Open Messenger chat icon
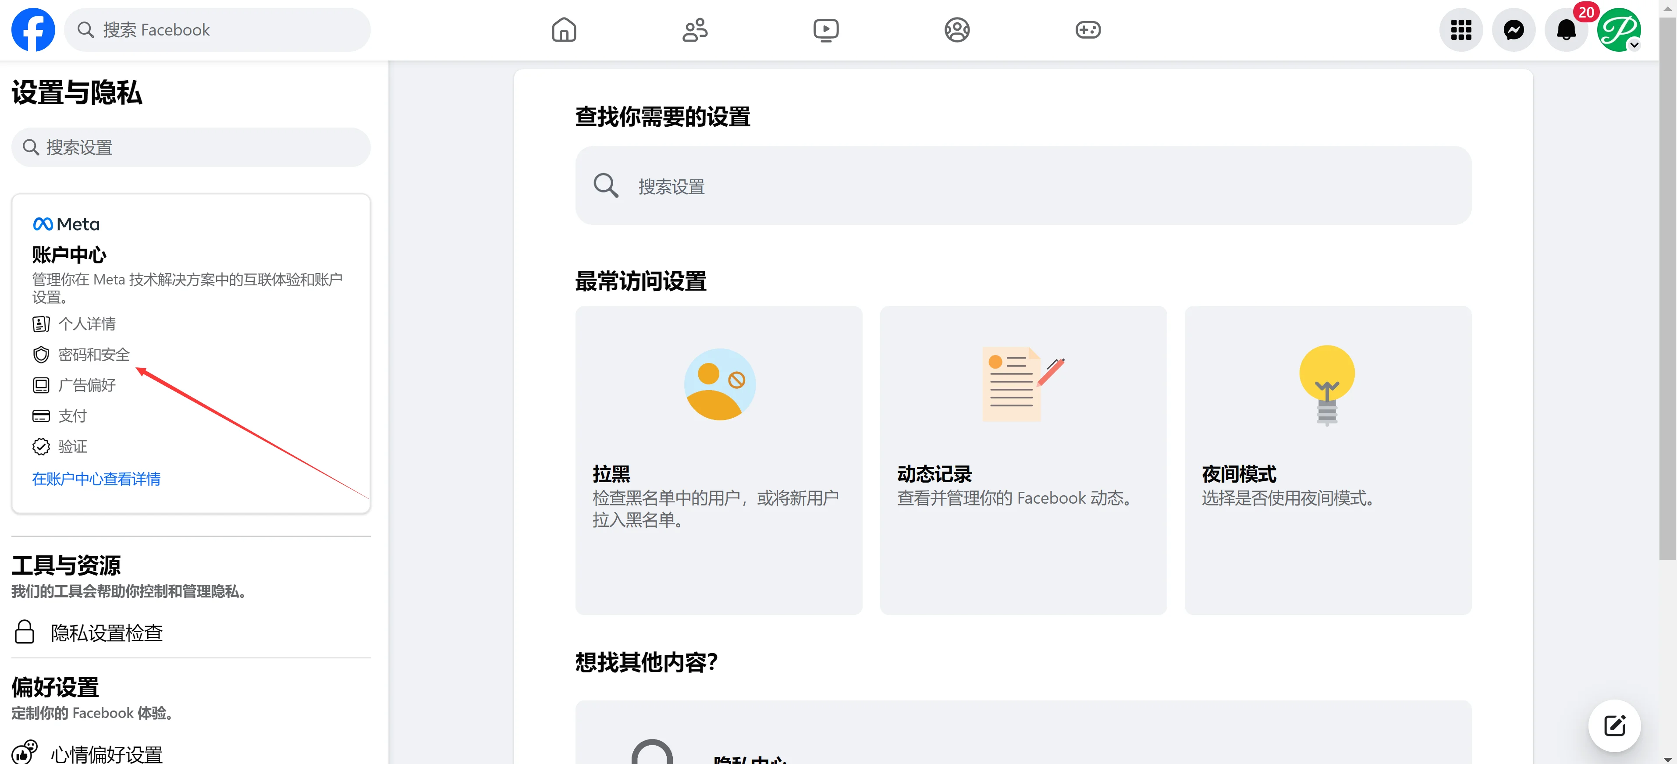 pyautogui.click(x=1514, y=30)
